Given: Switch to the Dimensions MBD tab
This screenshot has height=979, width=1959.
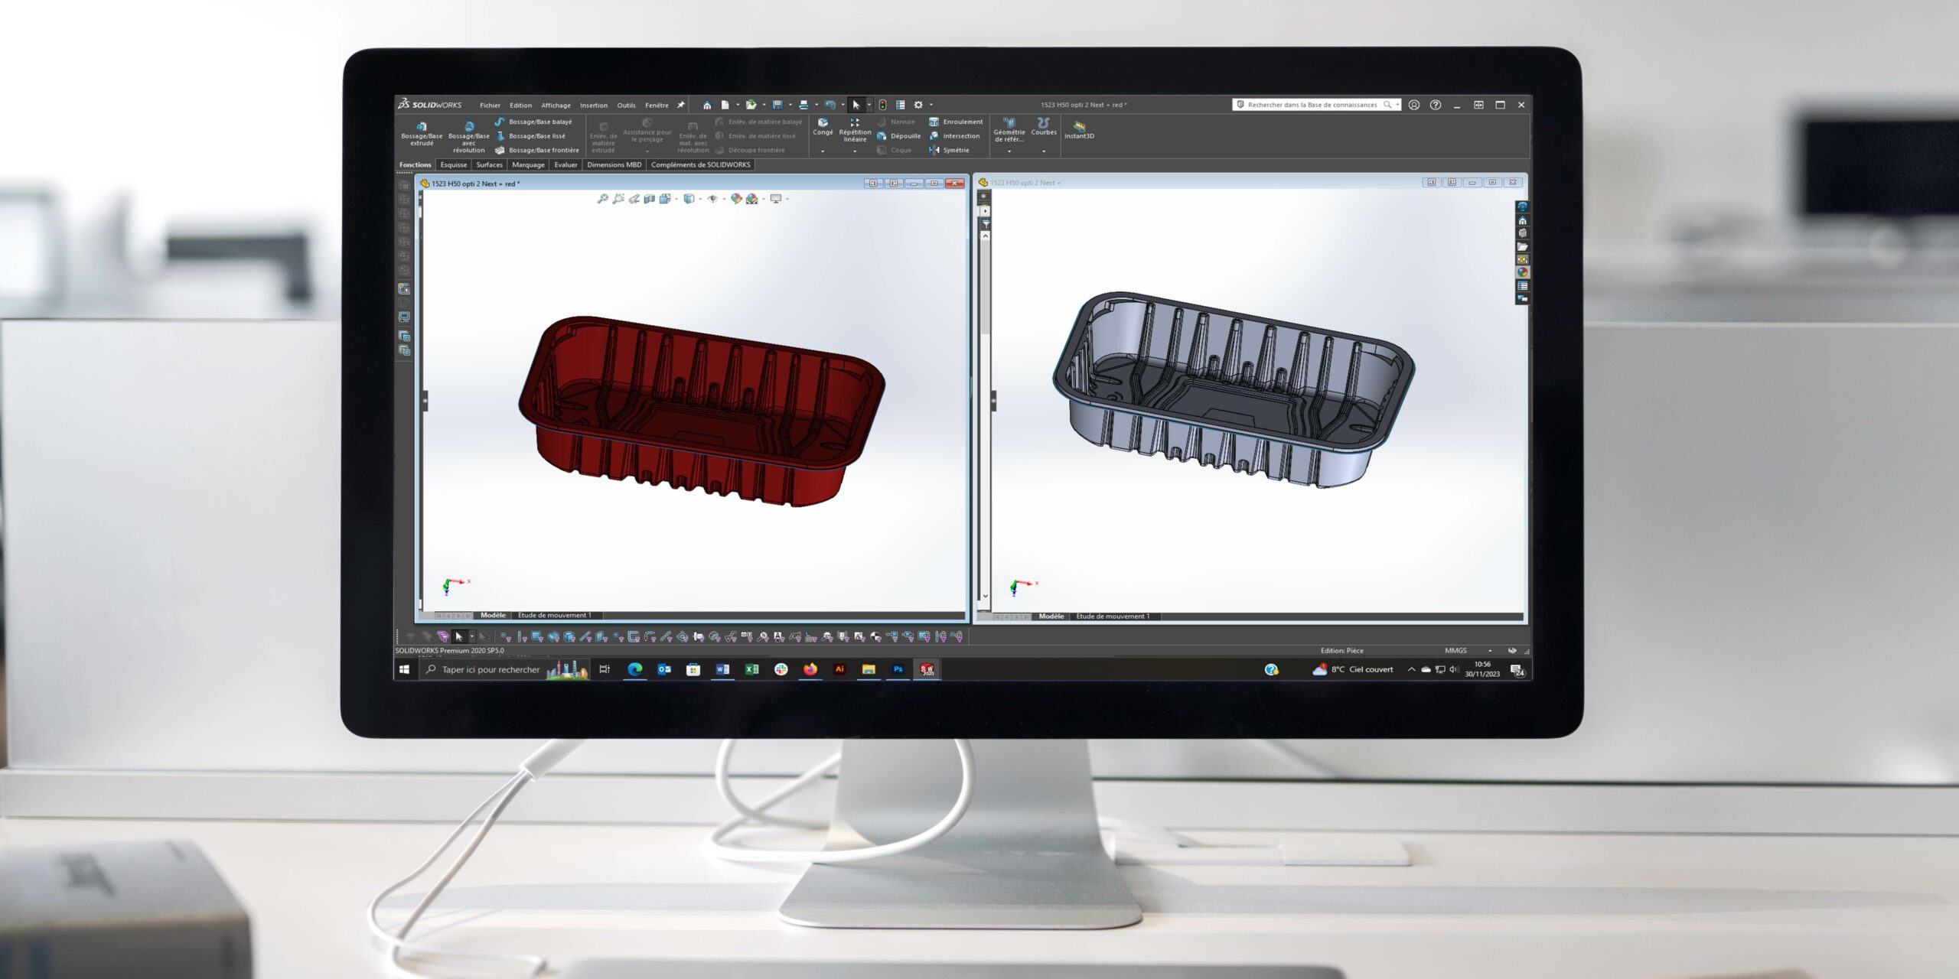Looking at the screenshot, I should [614, 164].
